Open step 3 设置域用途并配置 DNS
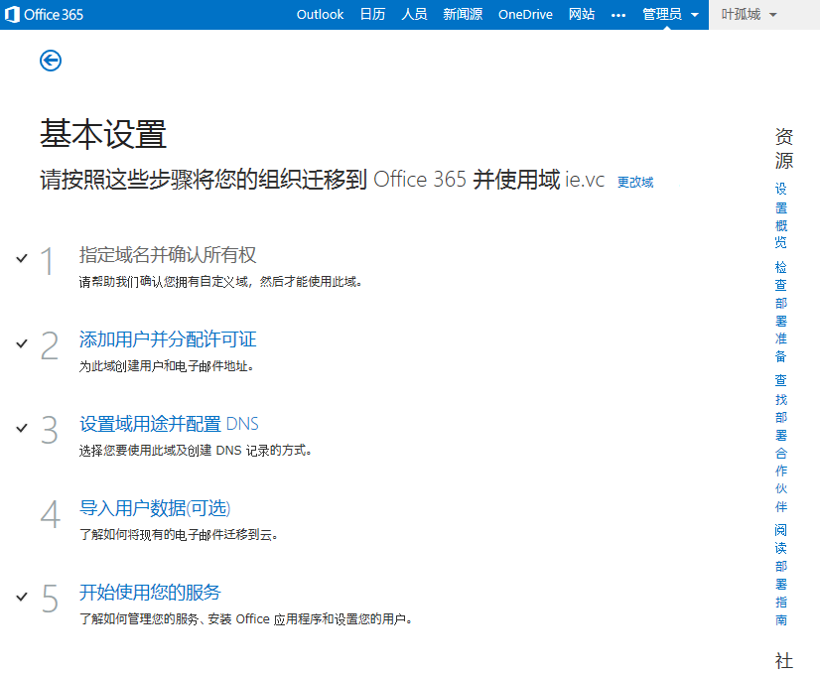The width and height of the screenshot is (820, 674). (169, 424)
